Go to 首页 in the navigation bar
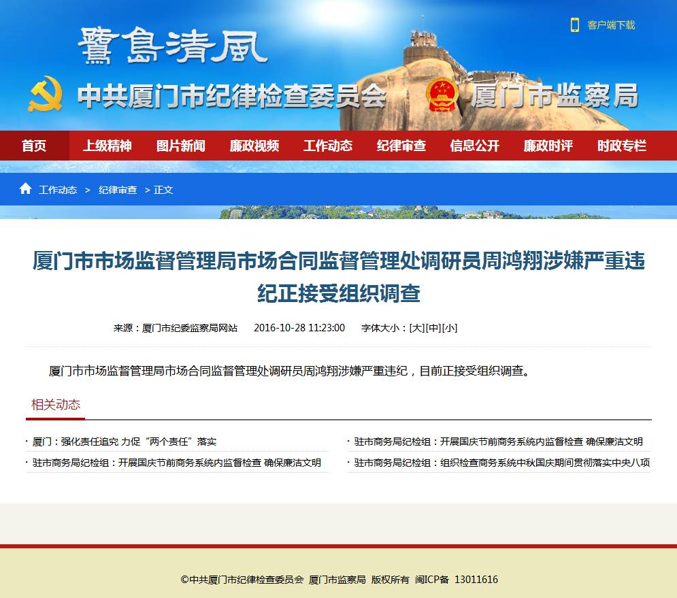This screenshot has height=598, width=677. (x=34, y=146)
